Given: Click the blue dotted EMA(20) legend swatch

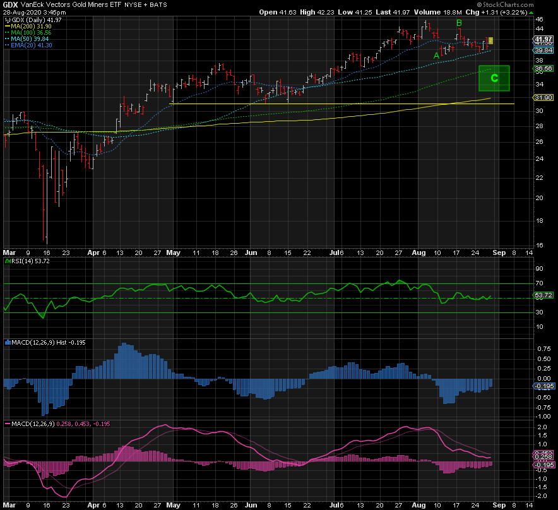Looking at the screenshot, I should coord(7,45).
